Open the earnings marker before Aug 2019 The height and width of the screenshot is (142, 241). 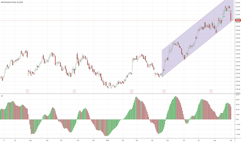coord(211,91)
